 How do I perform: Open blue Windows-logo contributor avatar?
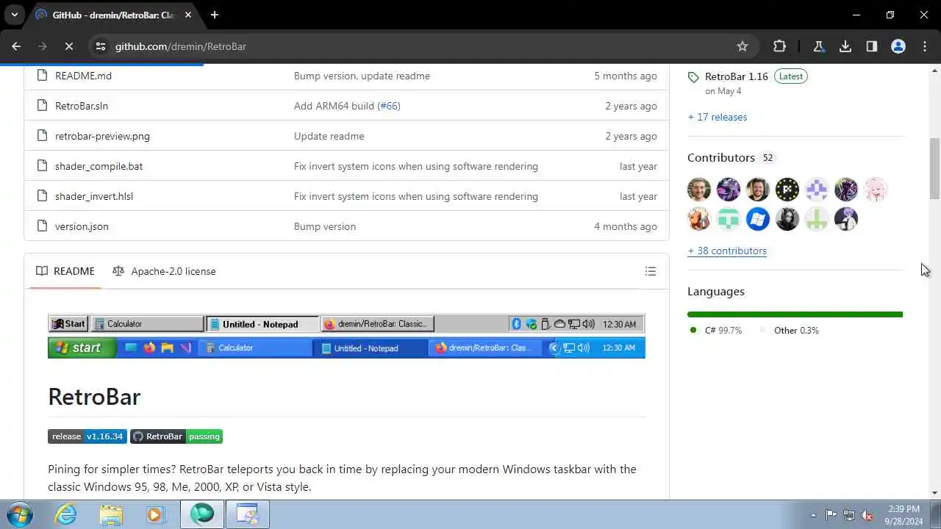(758, 219)
